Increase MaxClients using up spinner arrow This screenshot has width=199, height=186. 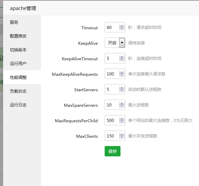122,134
